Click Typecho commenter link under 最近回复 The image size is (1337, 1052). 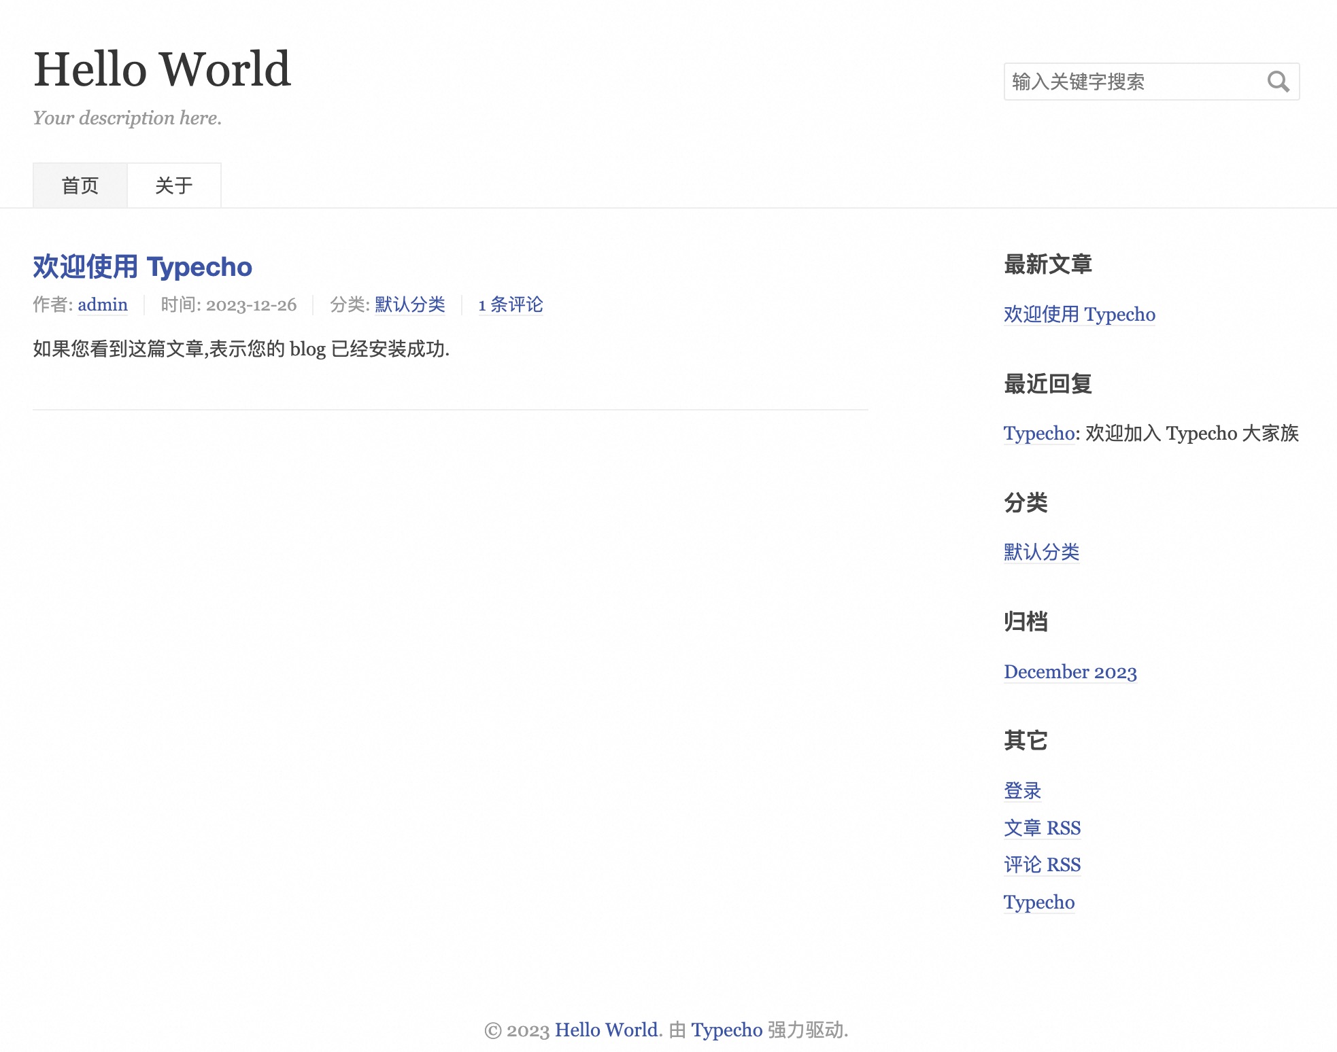click(x=1039, y=433)
